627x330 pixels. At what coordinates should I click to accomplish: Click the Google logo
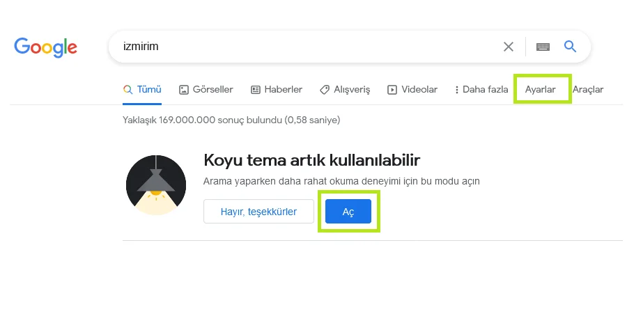[45, 47]
